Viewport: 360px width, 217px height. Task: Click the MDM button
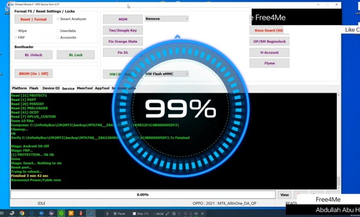point(123,19)
